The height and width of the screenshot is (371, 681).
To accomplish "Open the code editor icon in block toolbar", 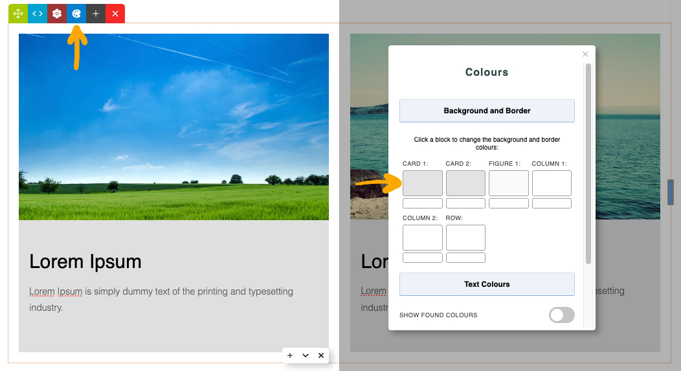I will 38,14.
